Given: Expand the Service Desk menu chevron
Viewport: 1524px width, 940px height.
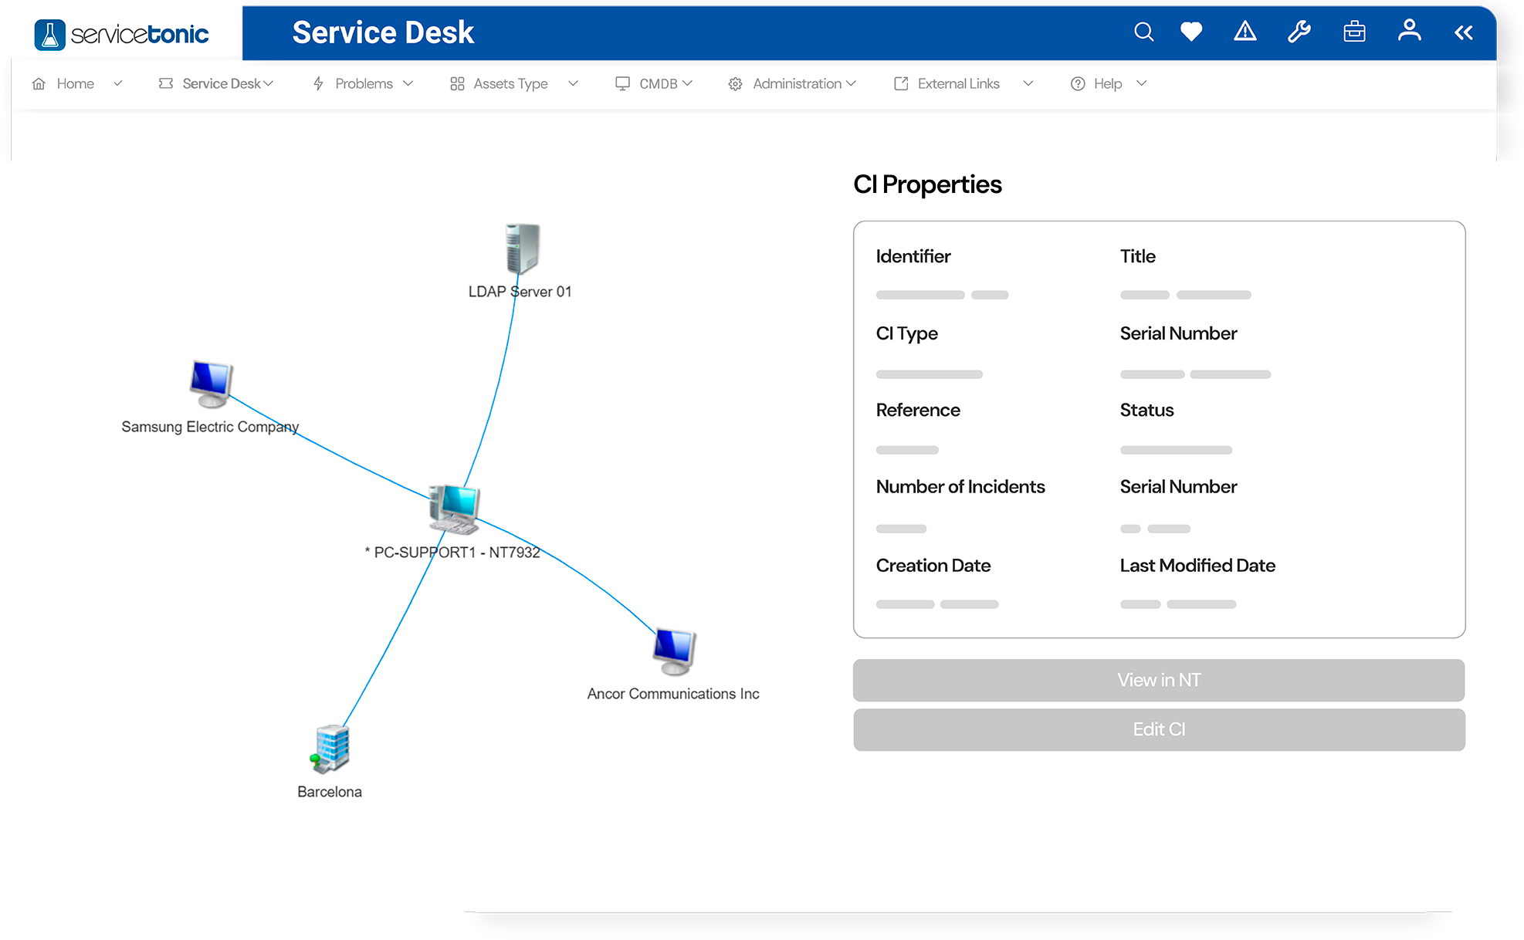Looking at the screenshot, I should (x=269, y=83).
